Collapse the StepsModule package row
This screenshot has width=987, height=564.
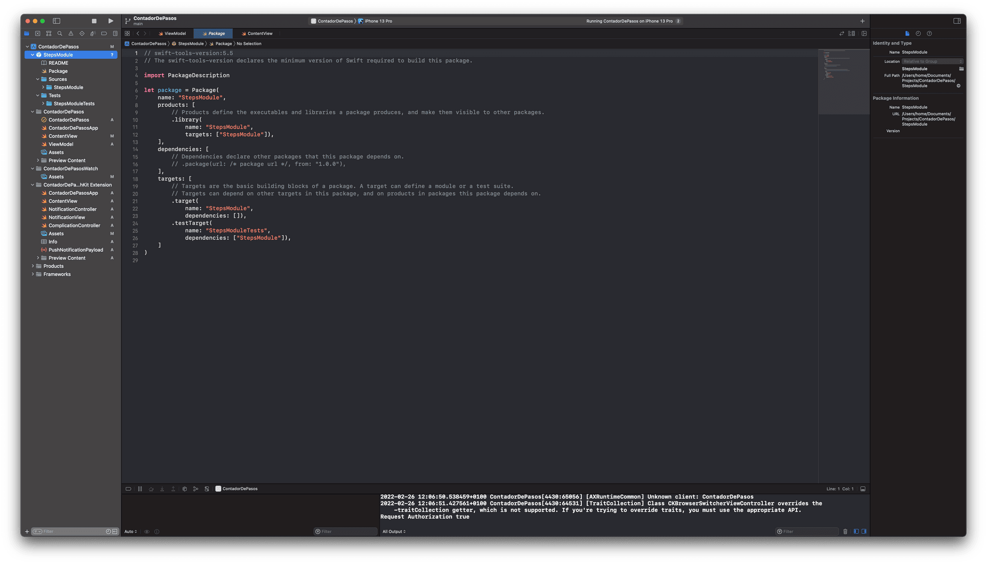[x=33, y=55]
